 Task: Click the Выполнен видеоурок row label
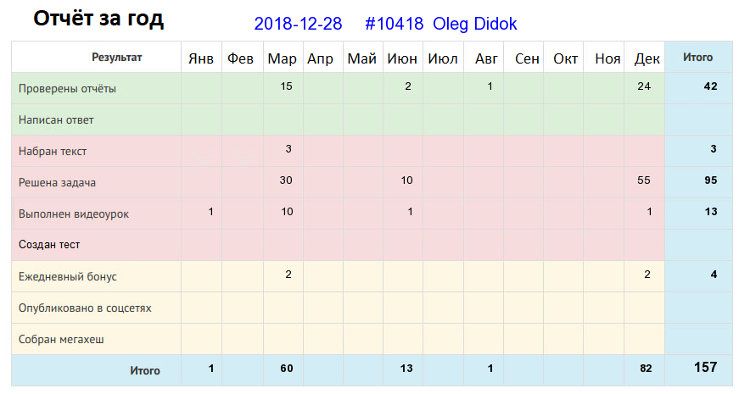click(74, 214)
